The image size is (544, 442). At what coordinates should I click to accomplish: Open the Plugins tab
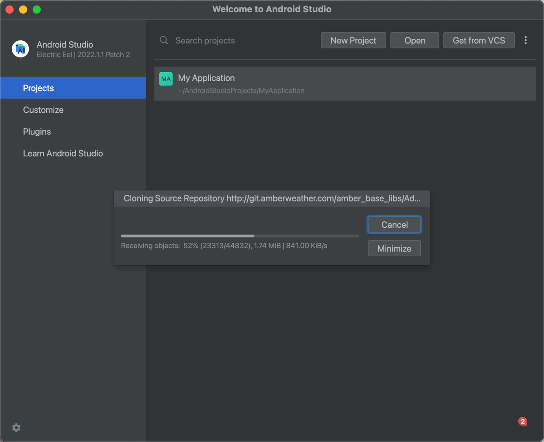[73, 132]
